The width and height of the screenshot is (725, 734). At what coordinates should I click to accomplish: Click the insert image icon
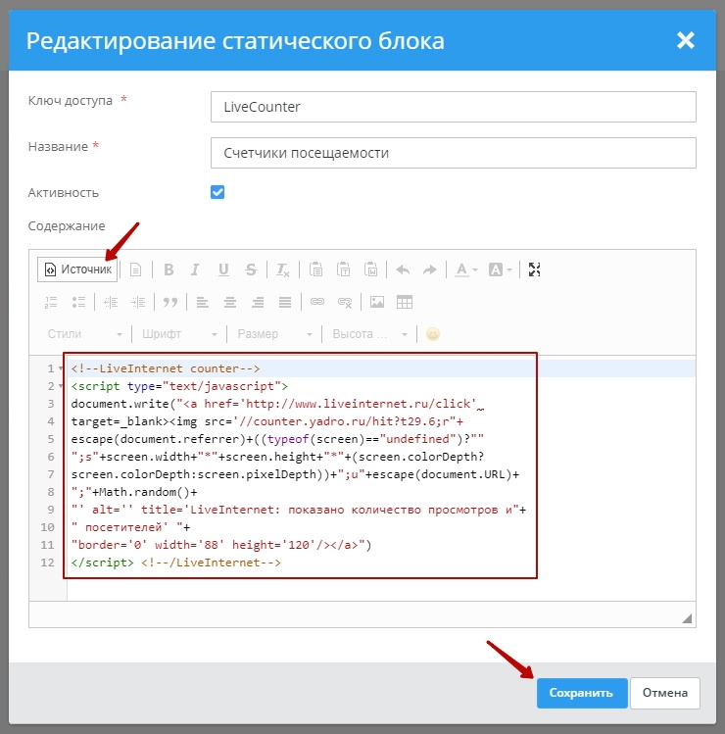click(377, 303)
